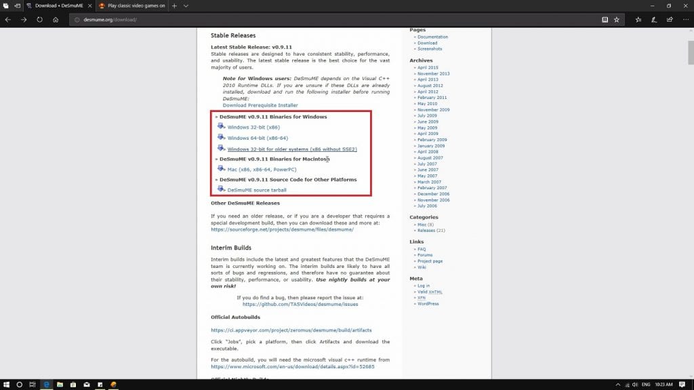Open Mail app from taskbar
The width and height of the screenshot is (694, 390).
[87, 385]
